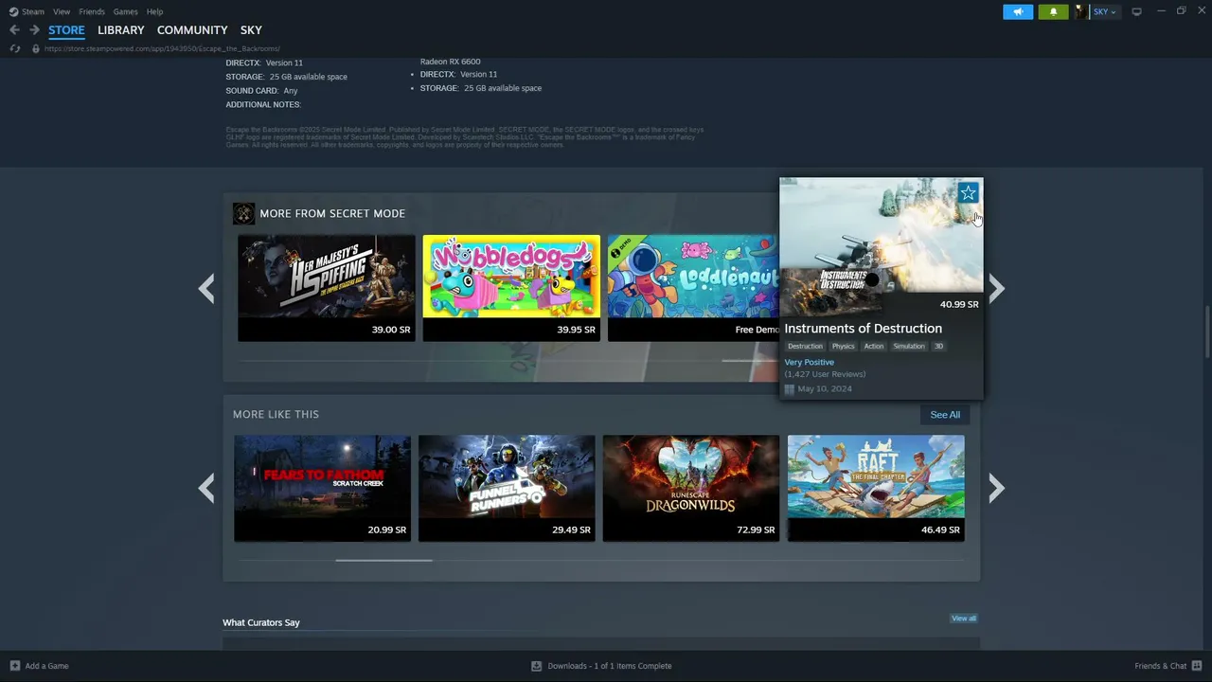The height and width of the screenshot is (682, 1212).
Task: Open the notifications bell
Action: point(1053,11)
